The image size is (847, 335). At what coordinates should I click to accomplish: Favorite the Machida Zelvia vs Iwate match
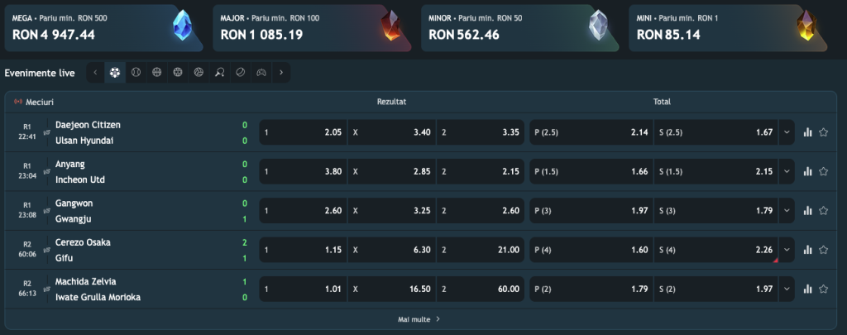click(x=823, y=289)
